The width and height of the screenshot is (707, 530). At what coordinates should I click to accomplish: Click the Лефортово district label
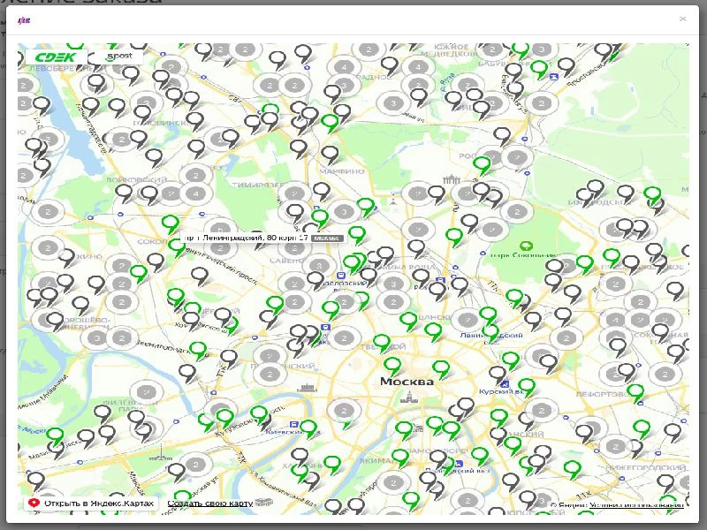[x=602, y=394]
